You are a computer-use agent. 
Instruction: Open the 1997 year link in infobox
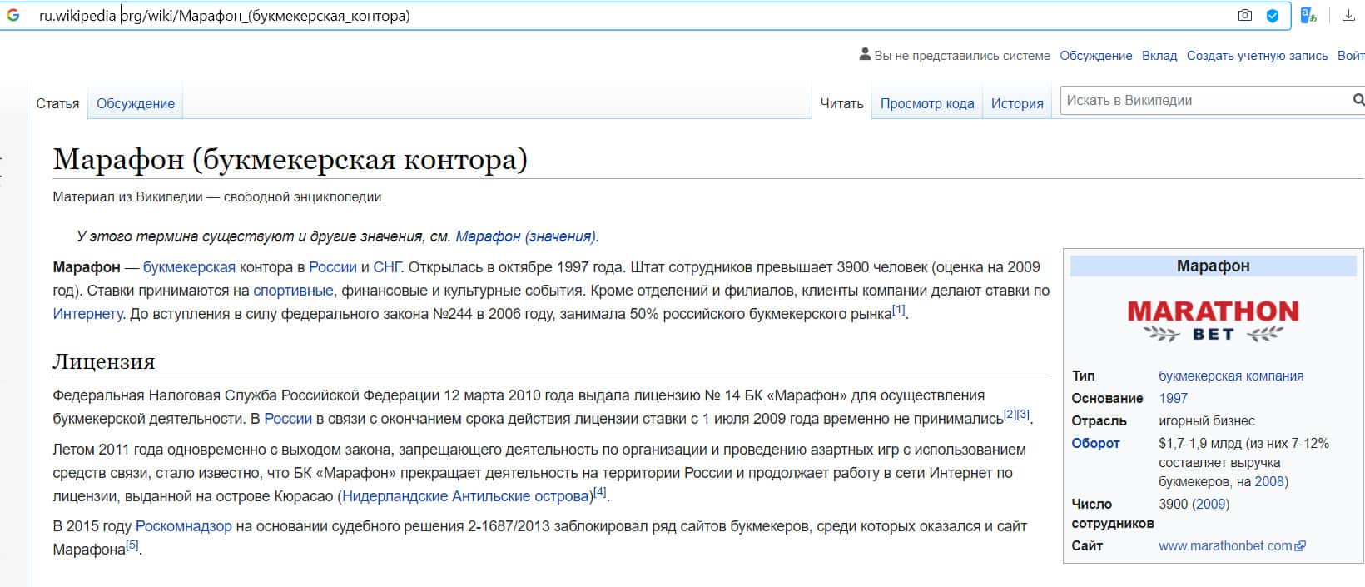(x=1174, y=398)
